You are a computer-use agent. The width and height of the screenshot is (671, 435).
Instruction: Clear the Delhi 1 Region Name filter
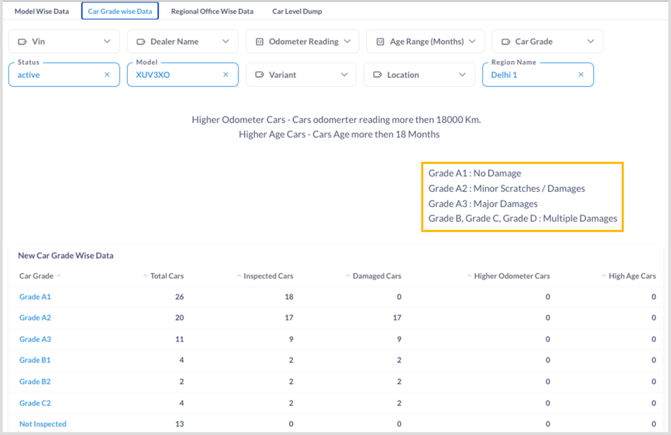(581, 75)
